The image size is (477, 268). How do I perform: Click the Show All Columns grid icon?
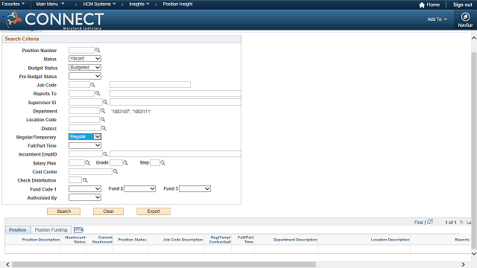tap(78, 230)
